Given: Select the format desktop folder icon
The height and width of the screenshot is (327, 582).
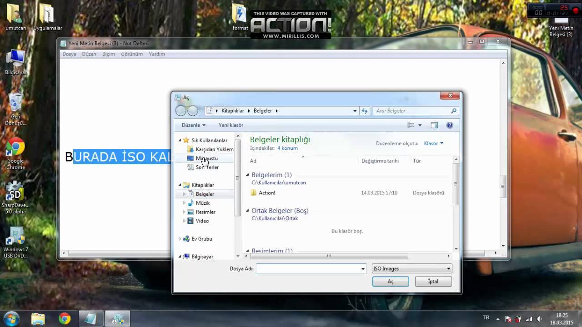Looking at the screenshot, I should click(x=240, y=17).
